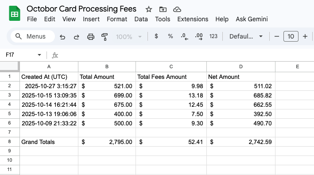Click the Created At (UTC) cell
Screen dimensions: 314x175
point(49,77)
